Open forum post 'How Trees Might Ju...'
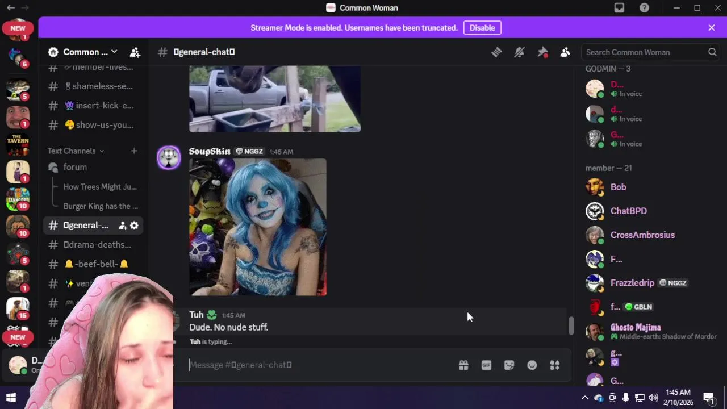This screenshot has width=727, height=409. click(x=100, y=187)
